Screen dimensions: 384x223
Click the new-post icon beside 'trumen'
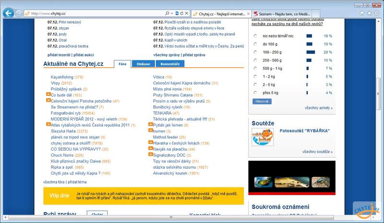151,130
